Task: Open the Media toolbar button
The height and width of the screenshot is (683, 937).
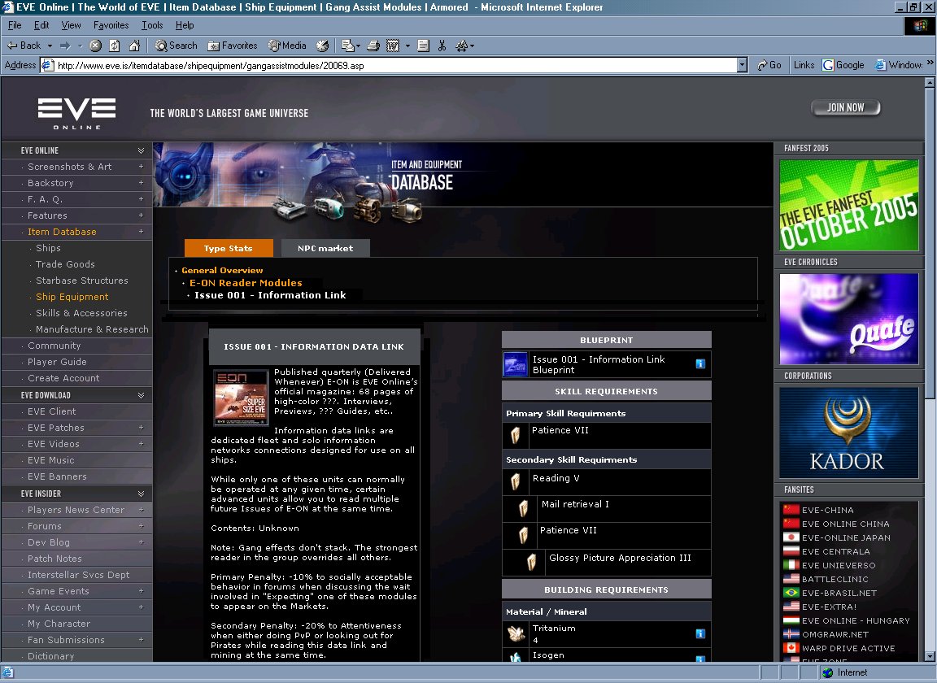Action: point(287,46)
